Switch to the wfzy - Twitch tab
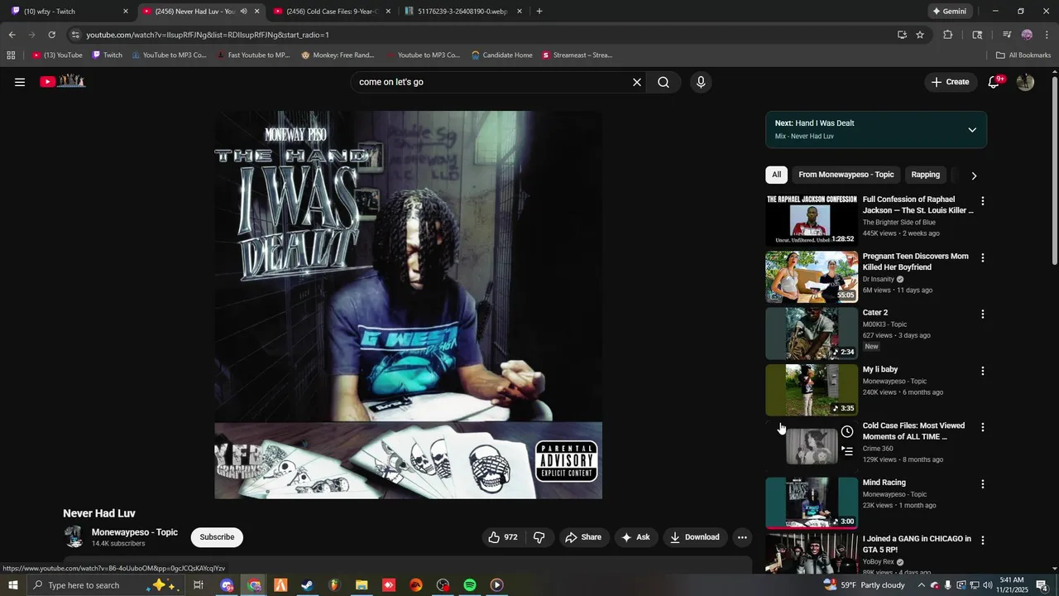This screenshot has width=1059, height=596. click(69, 12)
